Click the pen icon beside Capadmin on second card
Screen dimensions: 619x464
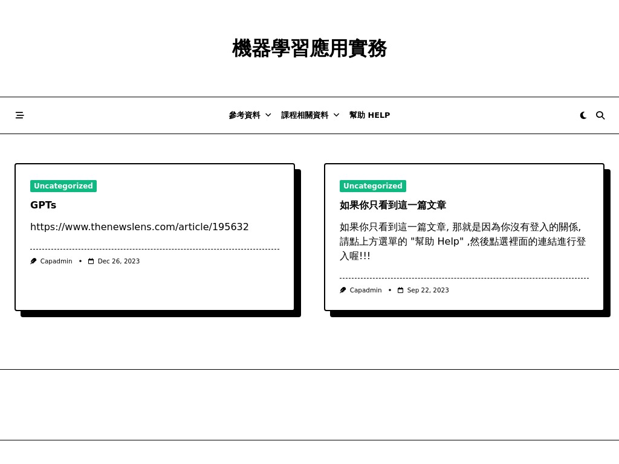(x=343, y=290)
